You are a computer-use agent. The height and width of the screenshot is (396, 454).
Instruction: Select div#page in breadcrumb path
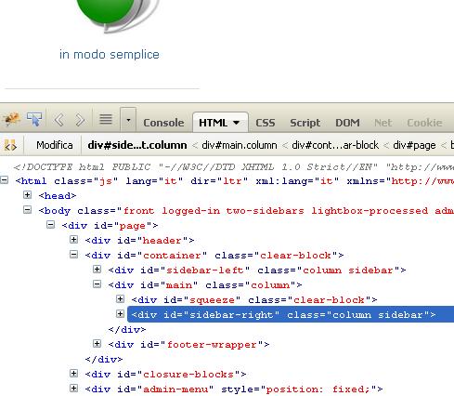tap(414, 145)
